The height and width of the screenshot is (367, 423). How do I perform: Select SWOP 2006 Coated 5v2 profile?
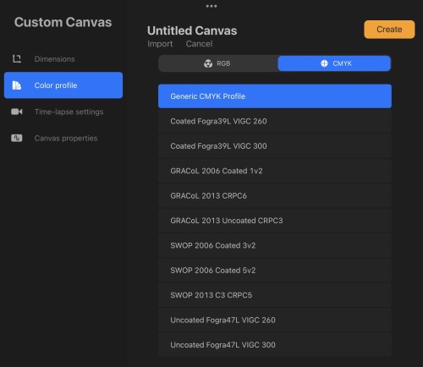pos(275,270)
